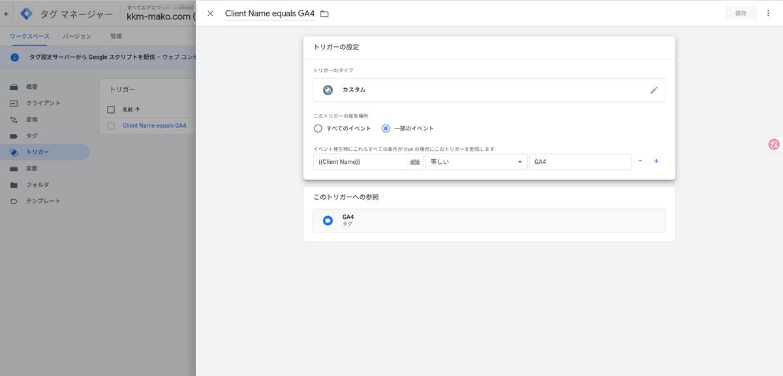
Task: Click the pink extension icon at right edge
Action: [x=775, y=145]
